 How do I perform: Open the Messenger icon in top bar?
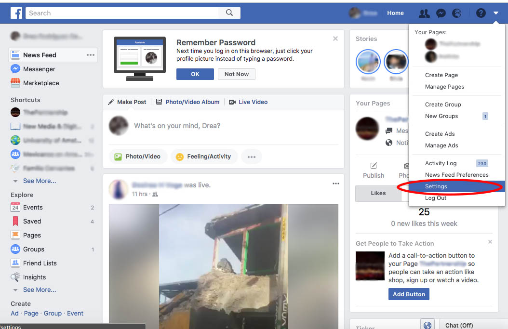click(x=441, y=13)
